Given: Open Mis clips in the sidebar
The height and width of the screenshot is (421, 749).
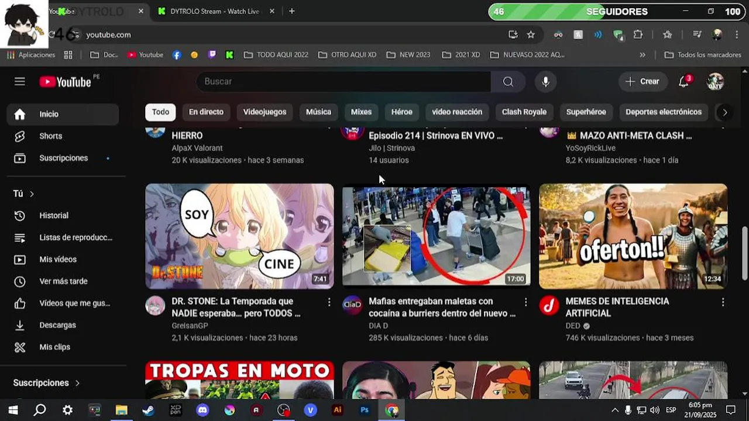Looking at the screenshot, I should [x=63, y=347].
